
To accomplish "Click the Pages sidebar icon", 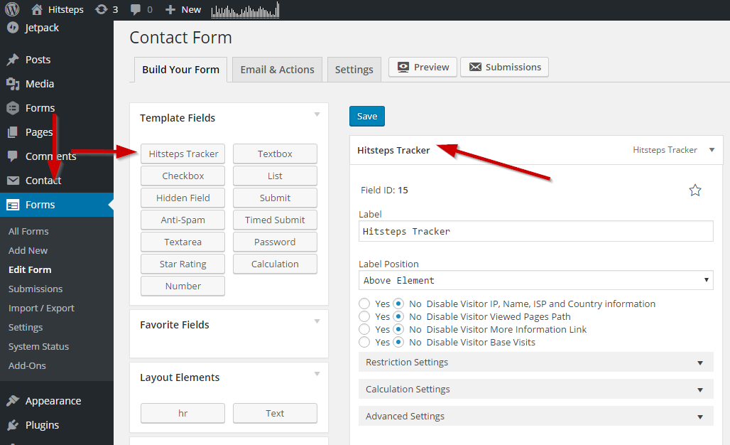I will pos(13,132).
